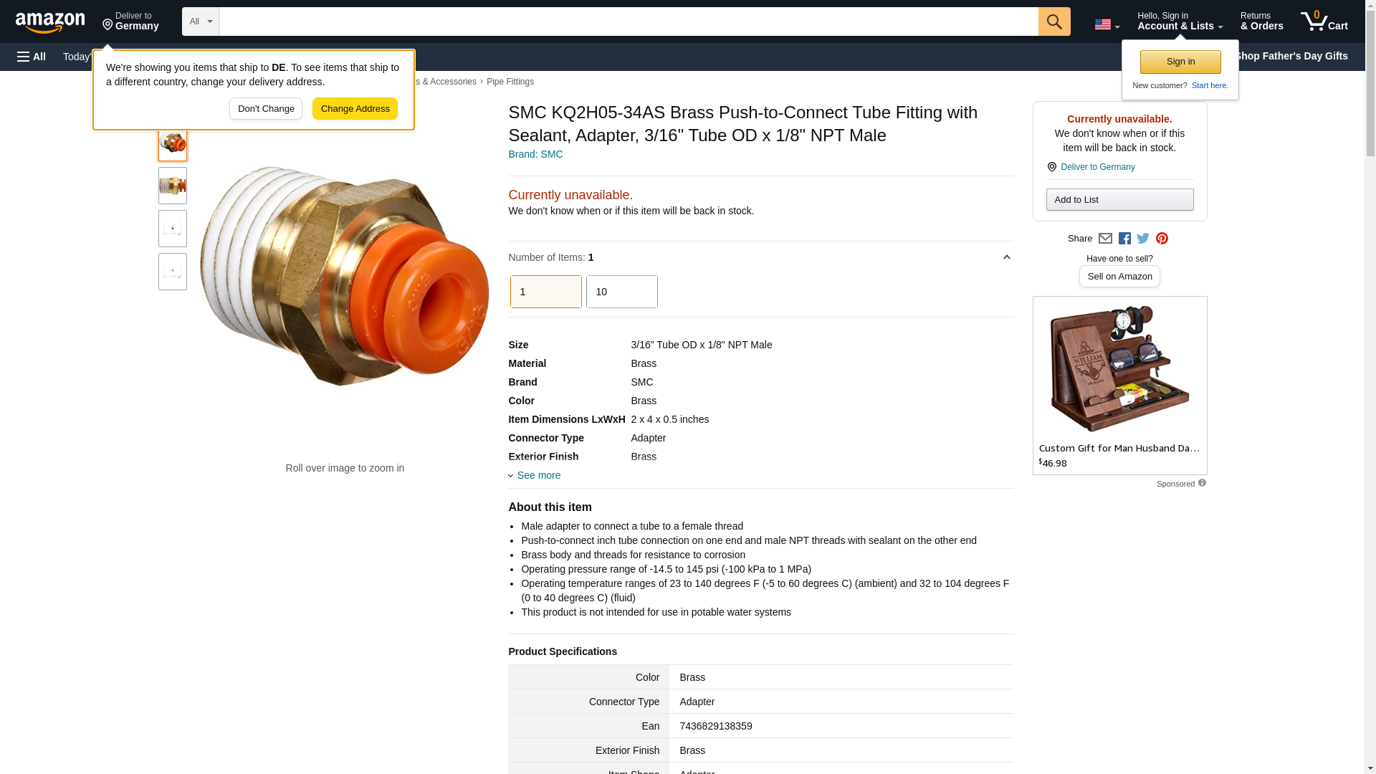Open the Pipe Fittings breadcrumb

[x=510, y=82]
